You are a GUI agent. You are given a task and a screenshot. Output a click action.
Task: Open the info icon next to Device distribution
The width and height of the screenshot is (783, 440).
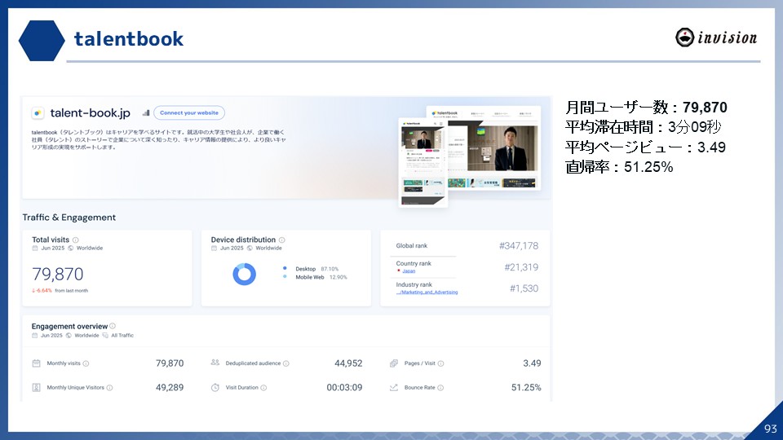281,240
